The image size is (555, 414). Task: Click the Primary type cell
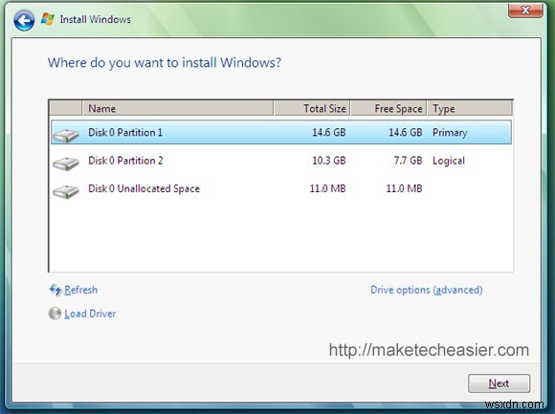450,133
